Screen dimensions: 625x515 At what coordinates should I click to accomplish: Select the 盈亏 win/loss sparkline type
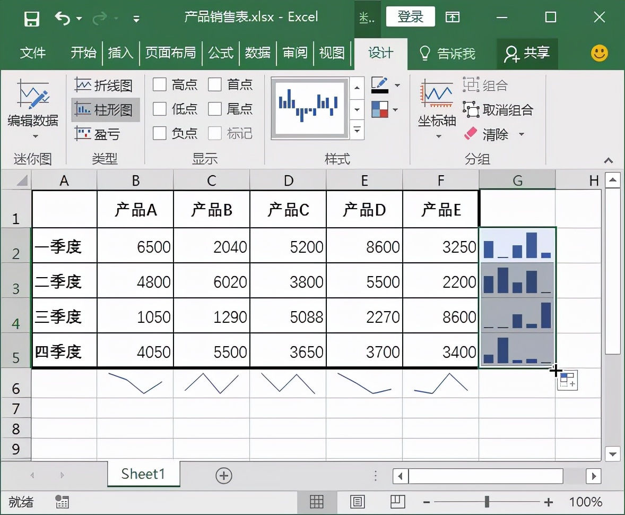click(x=99, y=134)
